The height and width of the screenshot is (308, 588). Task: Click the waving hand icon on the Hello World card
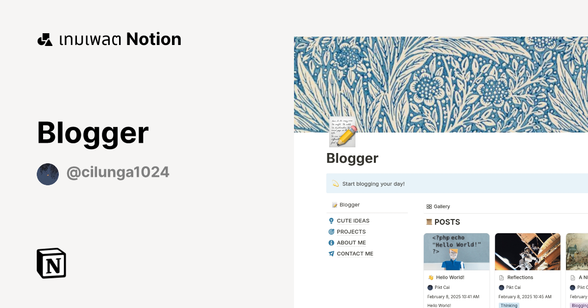click(431, 277)
